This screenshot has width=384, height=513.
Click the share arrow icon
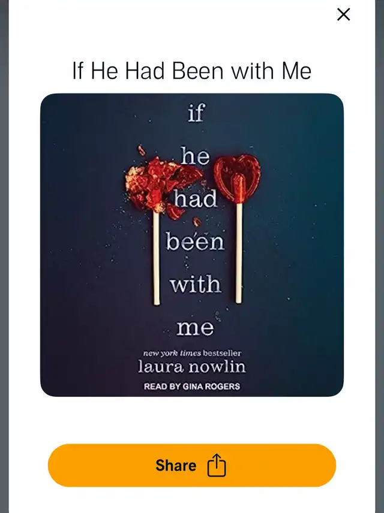(x=217, y=465)
